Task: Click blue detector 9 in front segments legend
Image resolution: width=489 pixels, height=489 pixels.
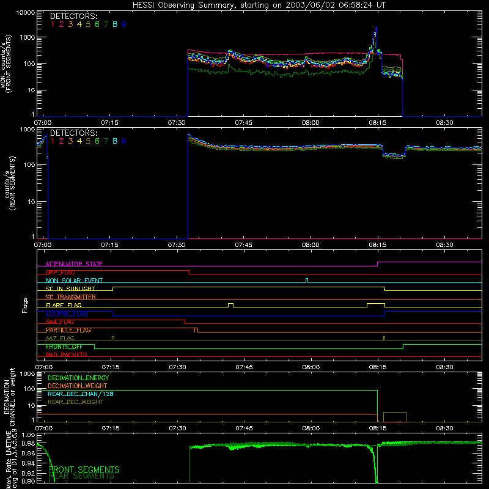Action: tap(124, 24)
